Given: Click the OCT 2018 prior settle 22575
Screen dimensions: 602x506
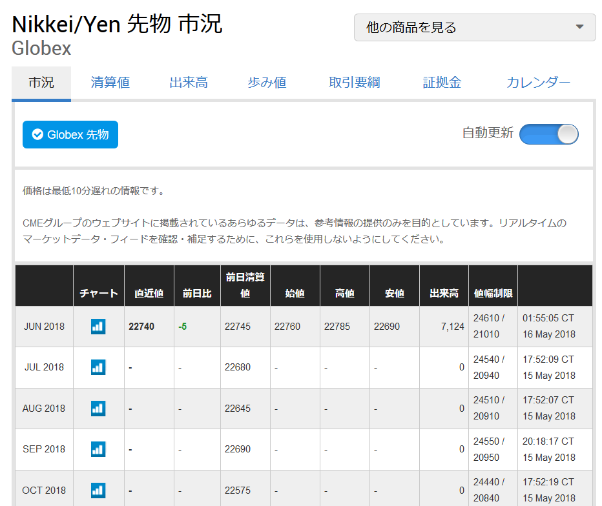Looking at the screenshot, I should tap(238, 491).
